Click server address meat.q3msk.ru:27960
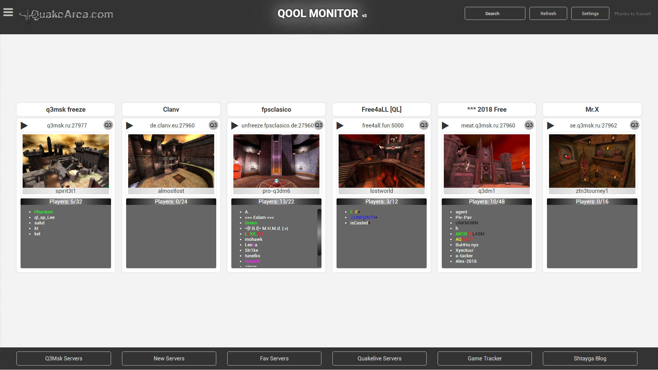 [488, 125]
